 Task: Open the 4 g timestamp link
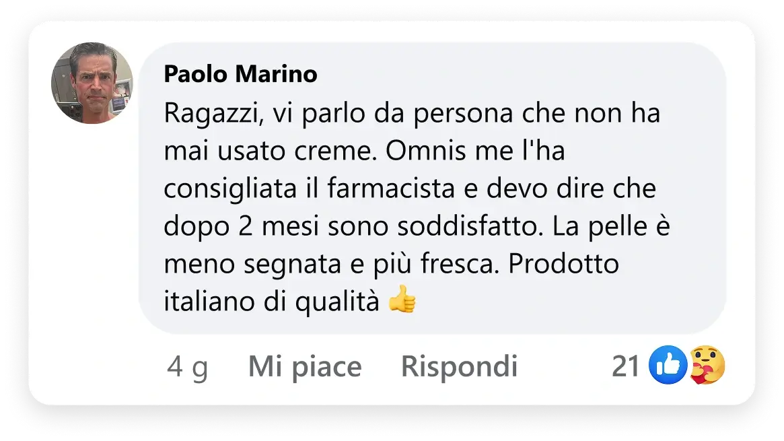click(x=187, y=367)
